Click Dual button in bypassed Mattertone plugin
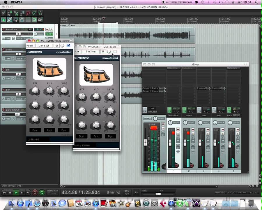Image resolution: width=262 pixels, height=210 pixels. [x=82, y=136]
